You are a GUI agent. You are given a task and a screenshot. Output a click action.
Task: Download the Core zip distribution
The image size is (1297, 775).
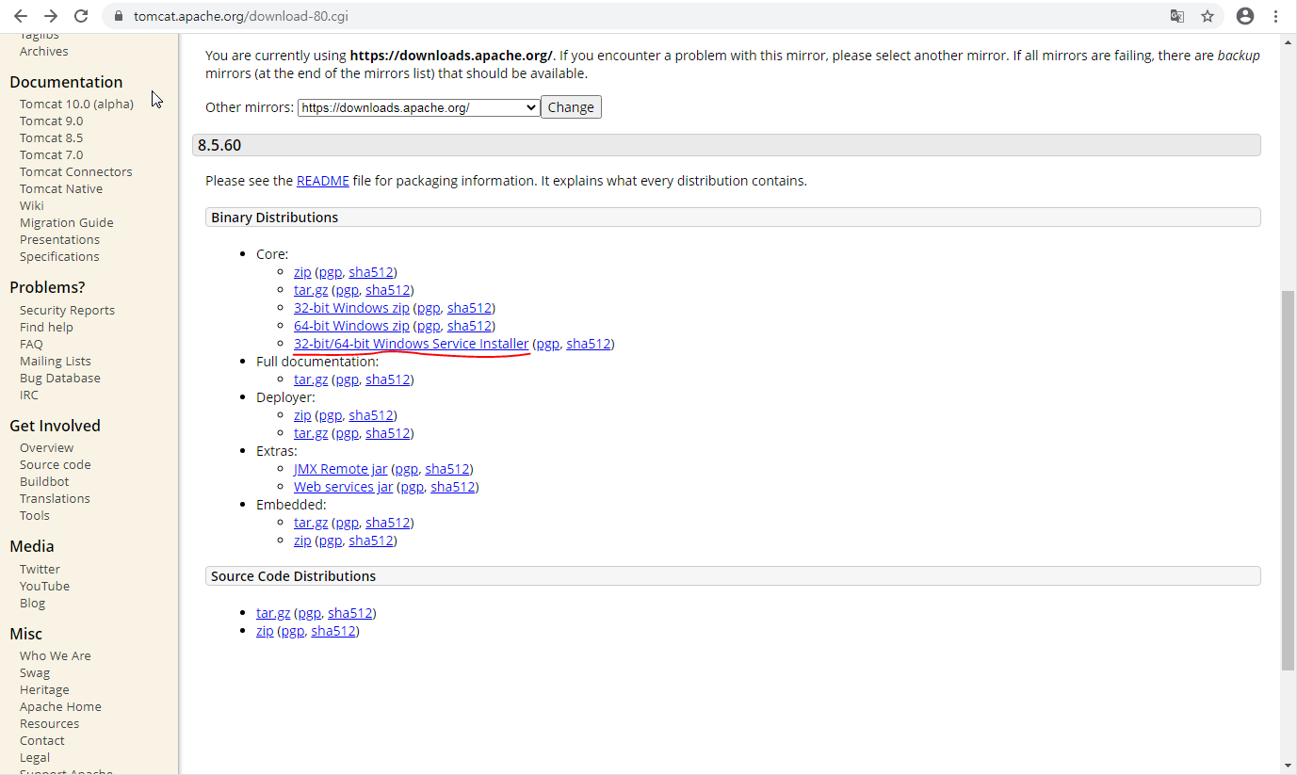point(302,272)
